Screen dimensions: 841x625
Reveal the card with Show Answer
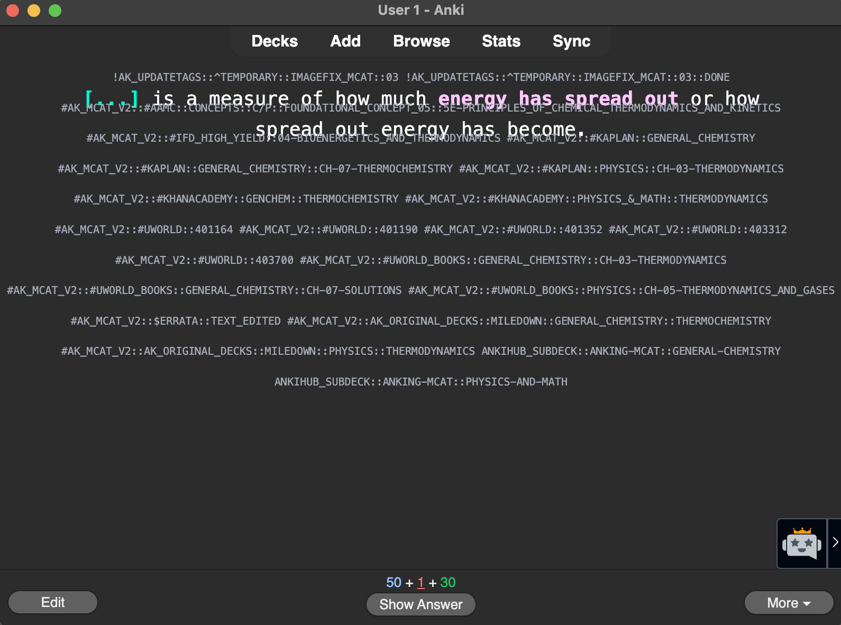(x=420, y=604)
